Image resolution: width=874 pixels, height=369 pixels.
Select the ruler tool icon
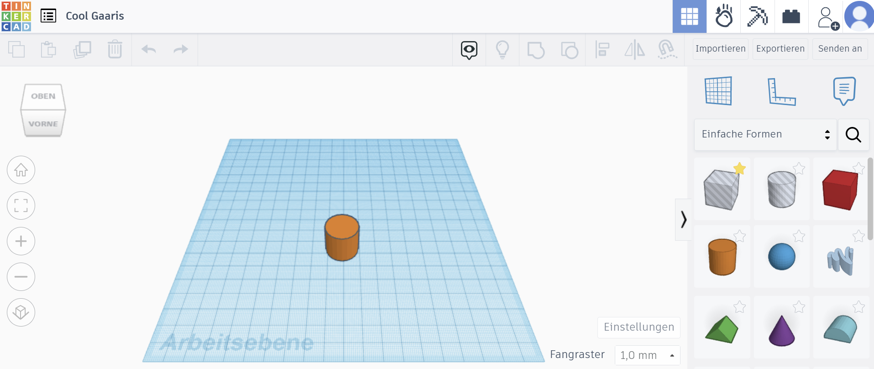(x=781, y=91)
